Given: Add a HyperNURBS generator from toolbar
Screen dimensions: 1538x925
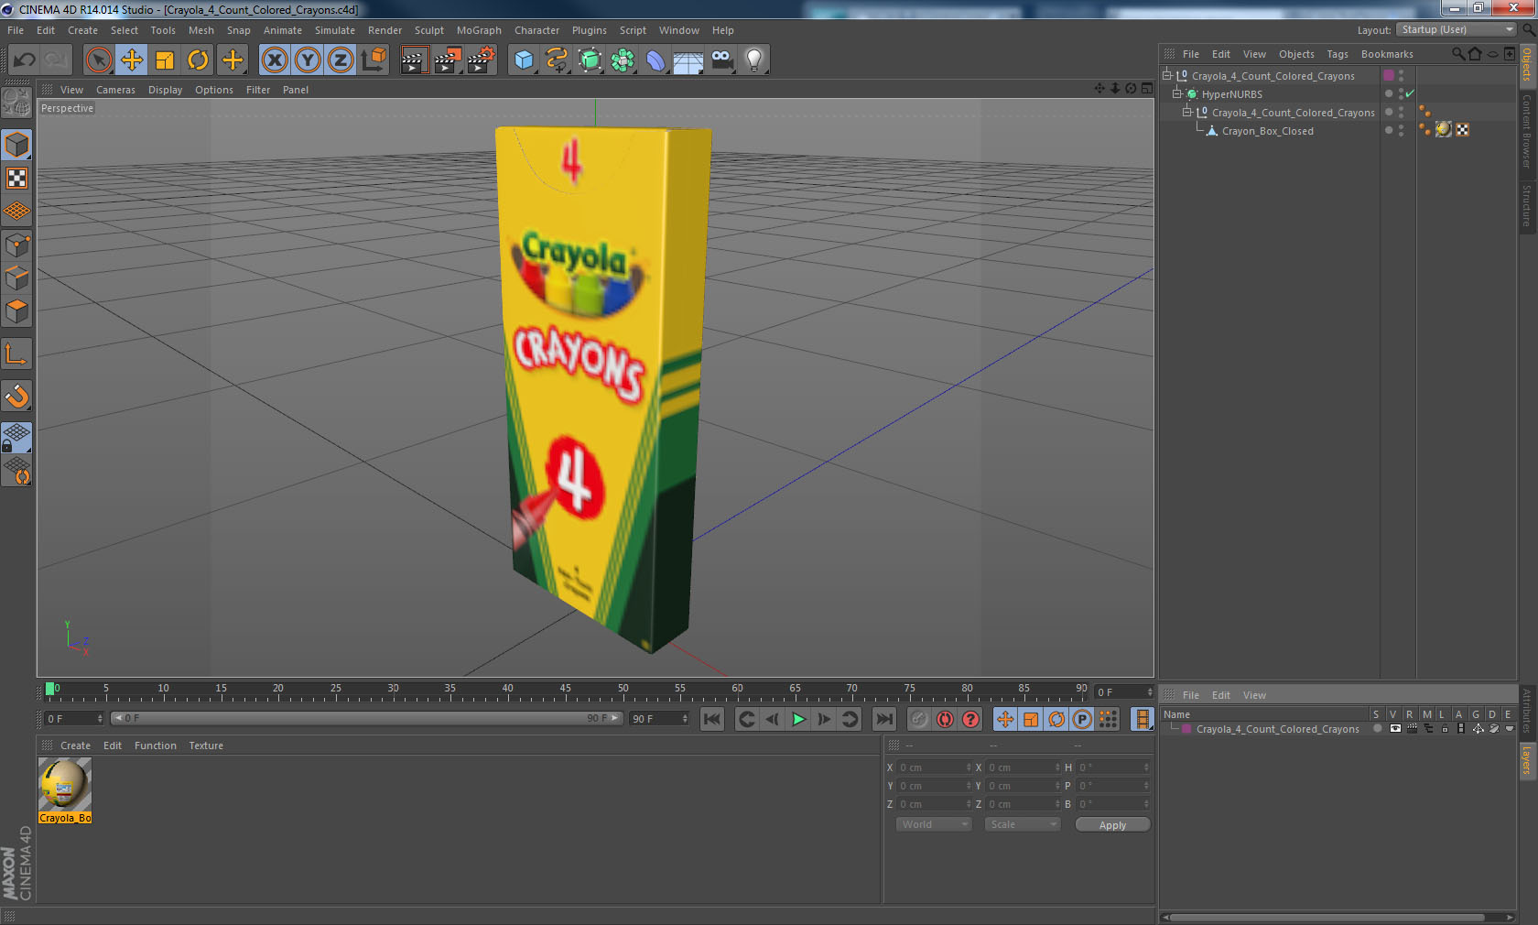Looking at the screenshot, I should (590, 60).
